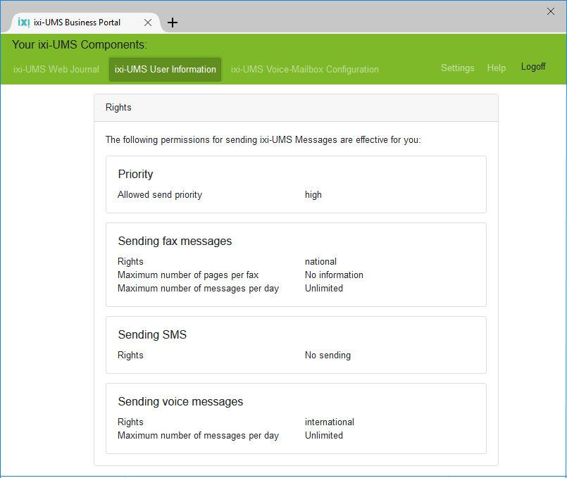Click 'No information' for pages per fax

(334, 275)
